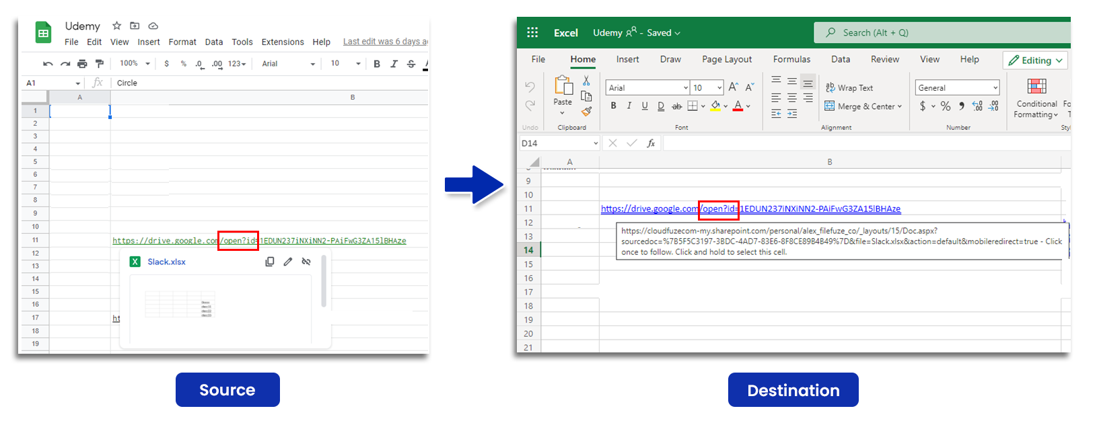Increase indent in Excel Alignment group
Screen dimensions: 1095x421
pos(792,114)
